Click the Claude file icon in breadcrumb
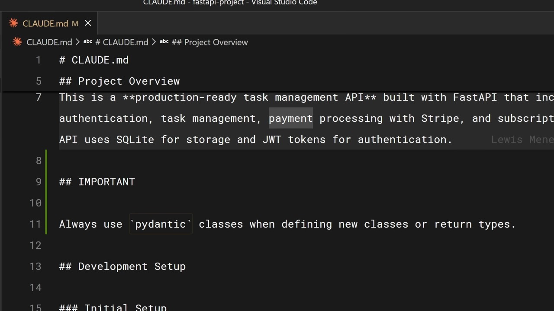 pos(17,42)
